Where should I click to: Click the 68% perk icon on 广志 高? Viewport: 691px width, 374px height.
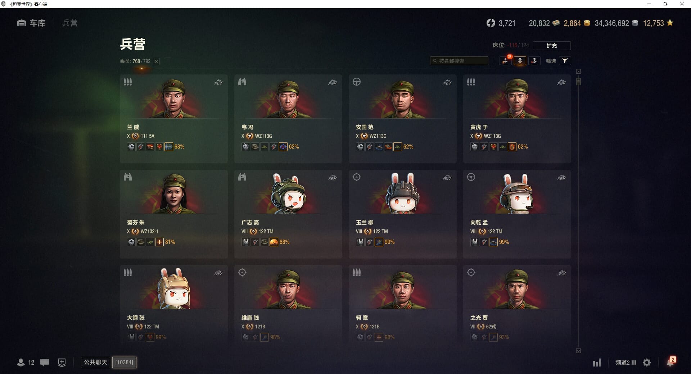[274, 242]
